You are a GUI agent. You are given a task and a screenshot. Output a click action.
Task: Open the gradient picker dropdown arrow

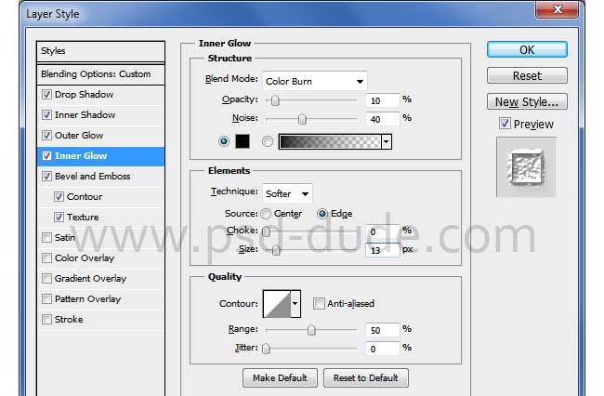[386, 141]
